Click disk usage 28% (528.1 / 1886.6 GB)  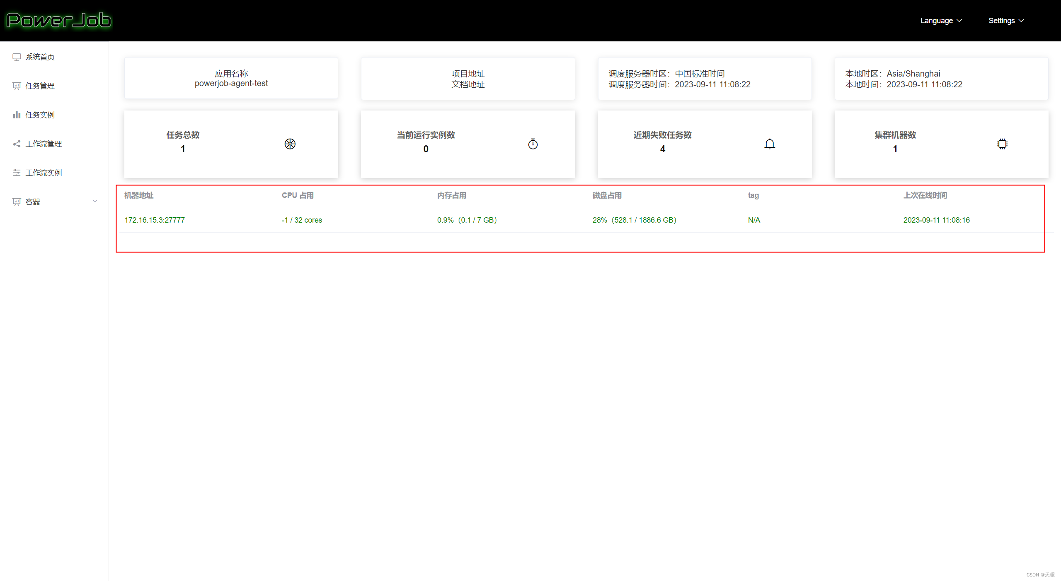(634, 220)
